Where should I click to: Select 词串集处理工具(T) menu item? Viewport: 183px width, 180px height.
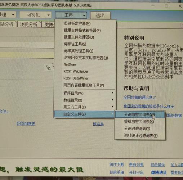(x=79, y=51)
